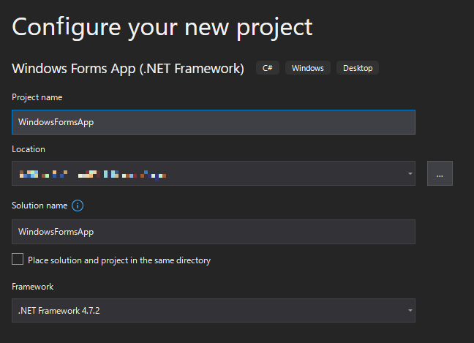474x343 pixels.
Task: Expand the Framework dropdown arrow
Action: point(410,310)
